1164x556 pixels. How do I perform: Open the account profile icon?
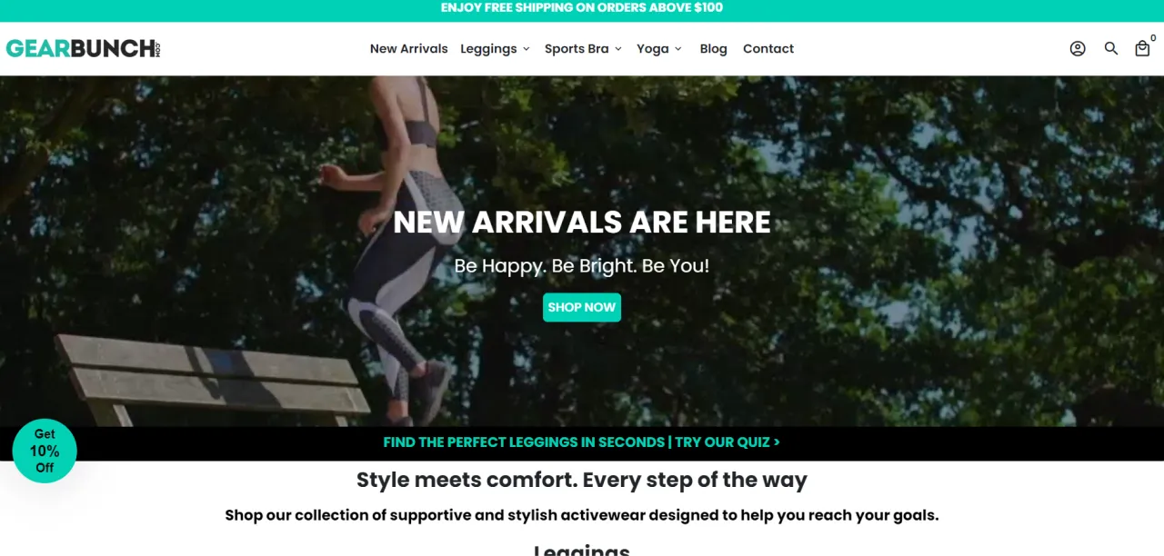click(1078, 49)
